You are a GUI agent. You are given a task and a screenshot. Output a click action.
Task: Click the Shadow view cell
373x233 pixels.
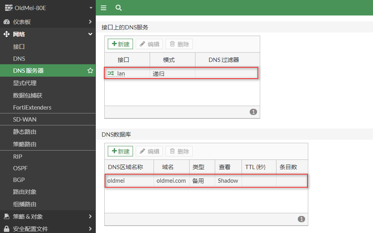click(x=228, y=180)
